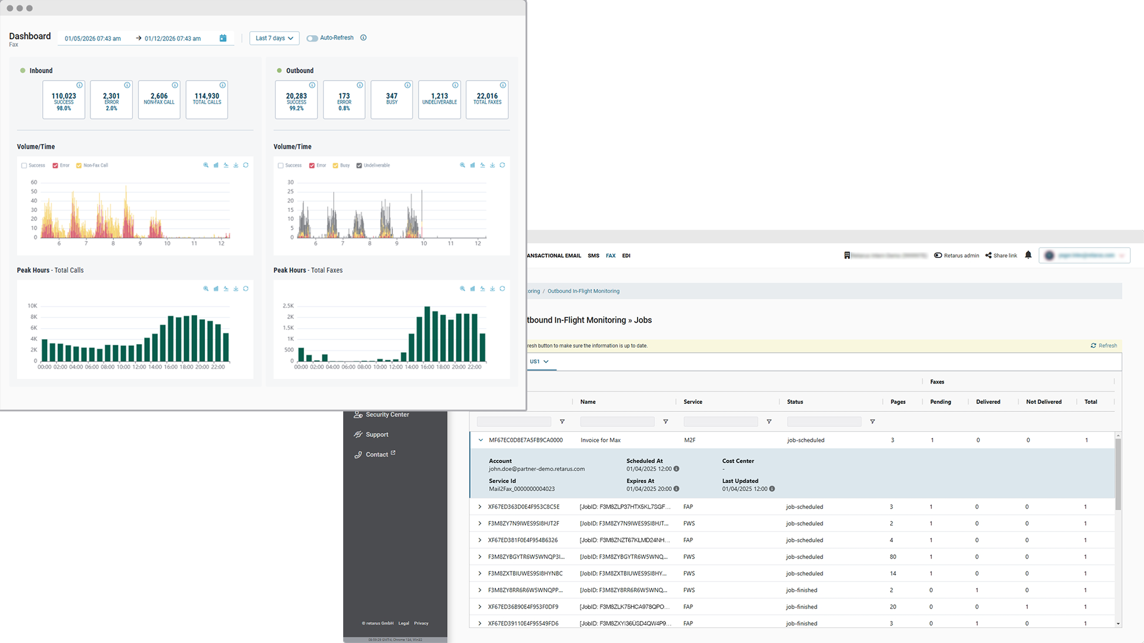Open the Share link option

coord(1001,255)
